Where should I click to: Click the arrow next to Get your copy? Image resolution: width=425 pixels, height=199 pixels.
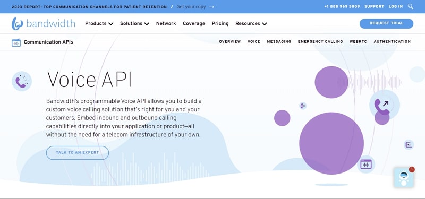pyautogui.click(x=211, y=7)
